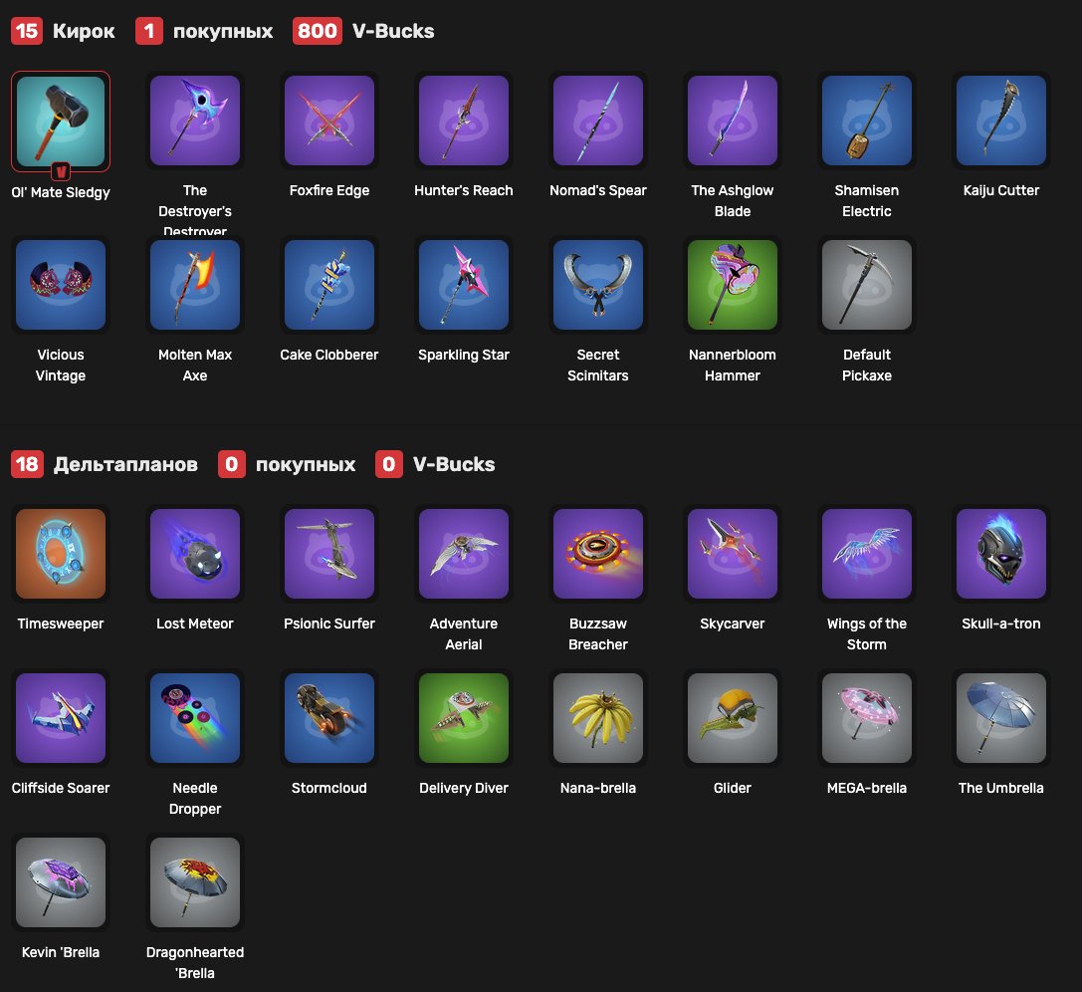Click the Secret Scimitars icon
This screenshot has width=1082, height=992.
coord(598,285)
